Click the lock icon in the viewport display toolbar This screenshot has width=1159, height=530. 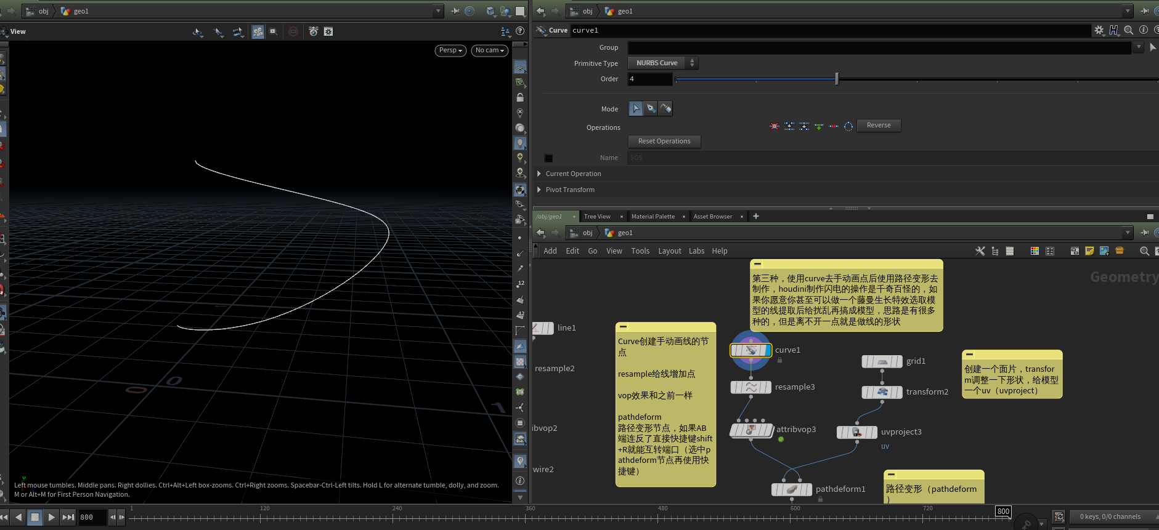click(520, 98)
